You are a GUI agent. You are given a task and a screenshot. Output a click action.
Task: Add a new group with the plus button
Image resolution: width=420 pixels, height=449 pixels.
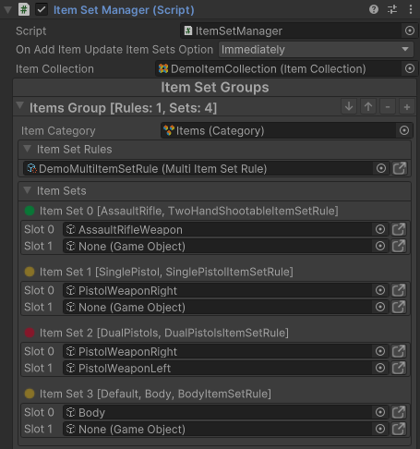point(407,107)
